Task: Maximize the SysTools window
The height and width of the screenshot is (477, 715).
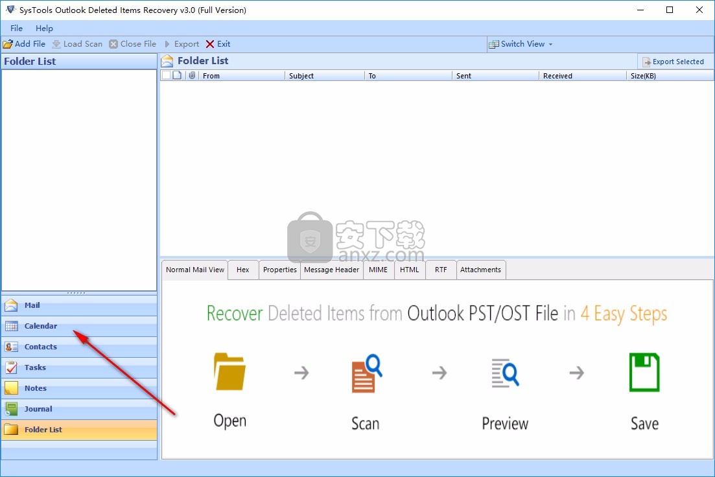Action: (670, 10)
